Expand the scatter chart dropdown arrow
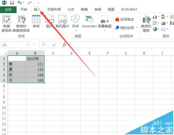The image size is (174, 135). tap(167, 29)
